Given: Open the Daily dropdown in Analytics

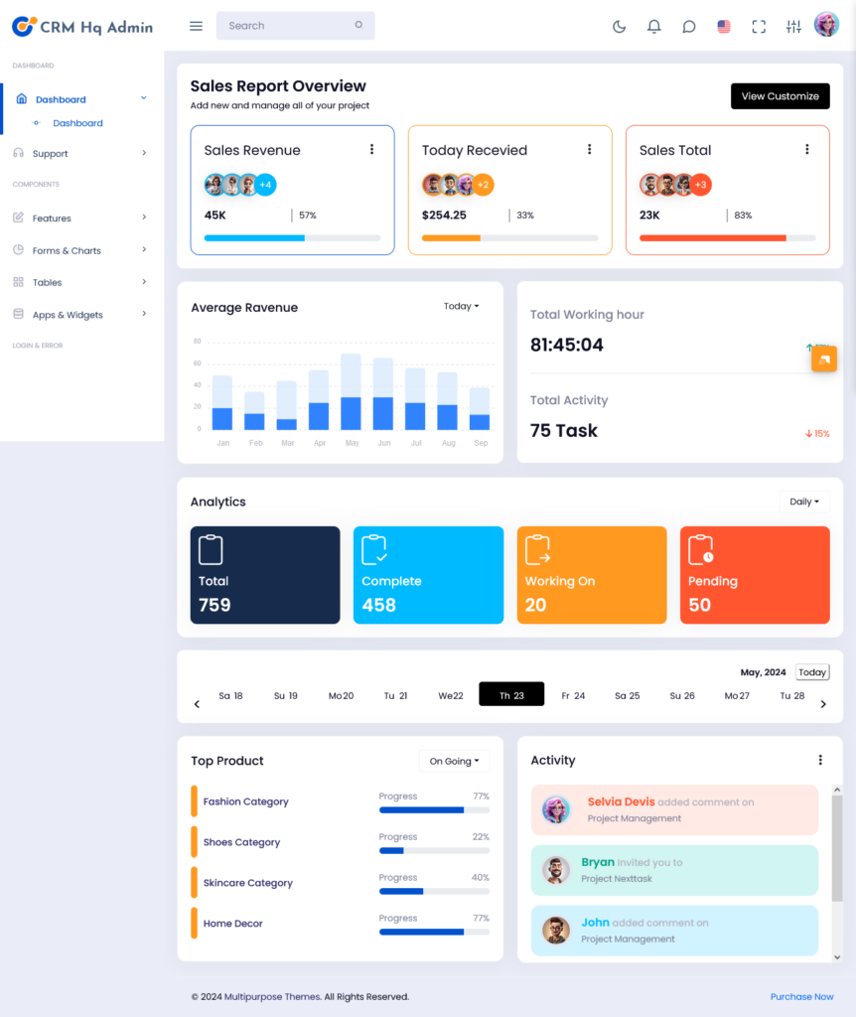Looking at the screenshot, I should click(803, 502).
